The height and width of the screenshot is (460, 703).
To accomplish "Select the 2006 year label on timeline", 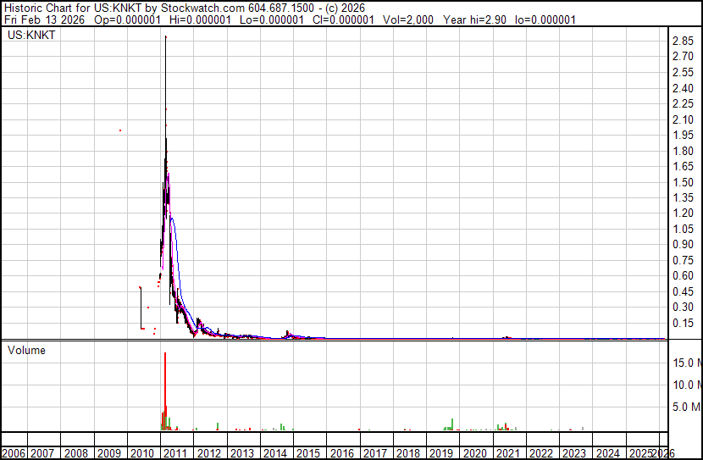I will (x=14, y=453).
